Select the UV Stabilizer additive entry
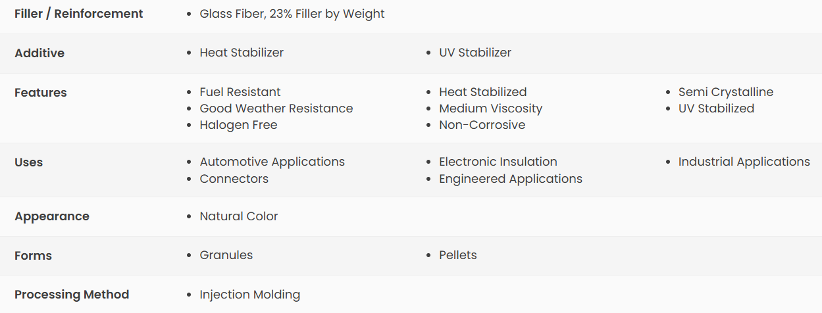The width and height of the screenshot is (822, 313). [x=475, y=53]
